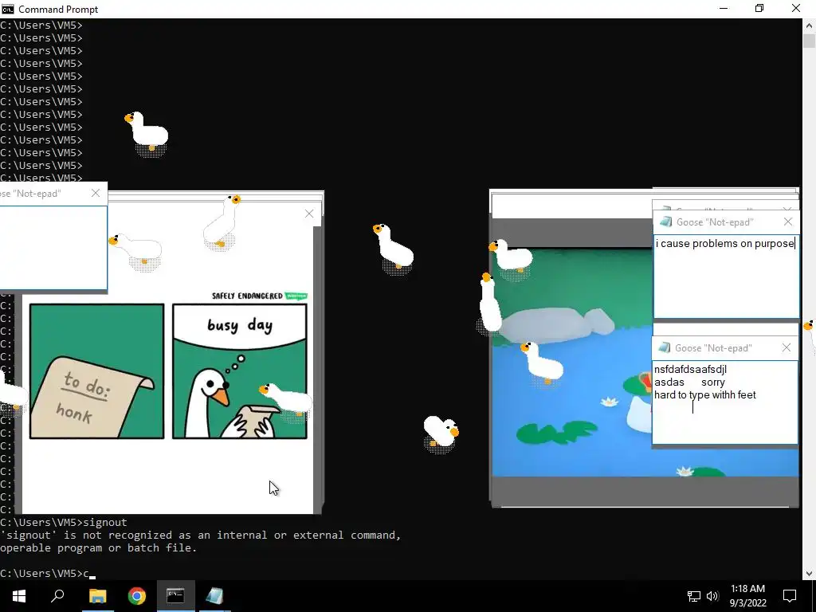The width and height of the screenshot is (816, 612).
Task: Select the Notepad goose app taskbar icon
Action: (214, 596)
